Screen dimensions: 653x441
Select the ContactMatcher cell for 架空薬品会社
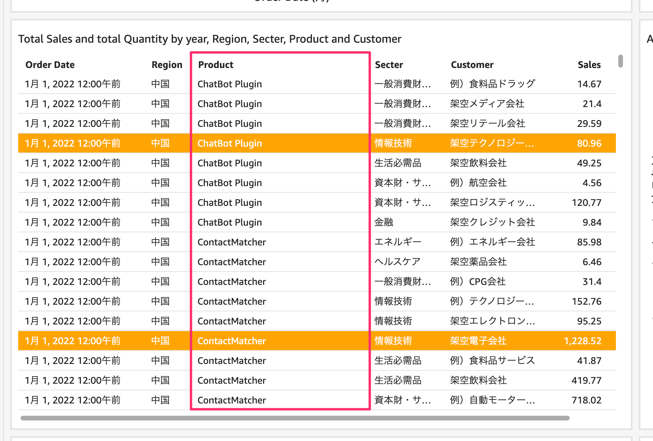[232, 262]
